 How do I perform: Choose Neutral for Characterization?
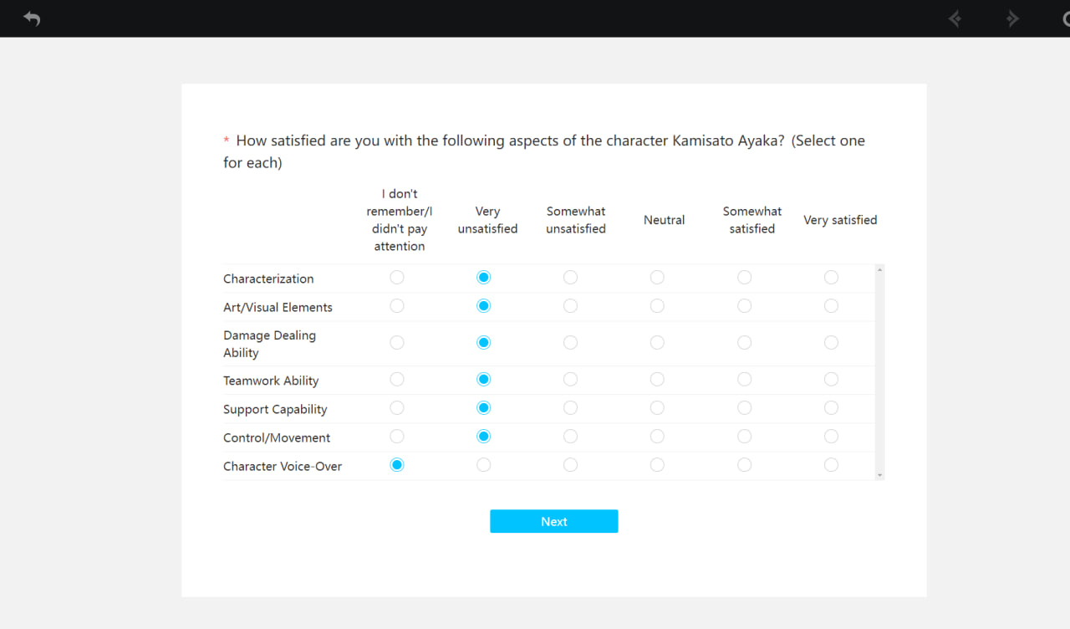[x=657, y=278]
